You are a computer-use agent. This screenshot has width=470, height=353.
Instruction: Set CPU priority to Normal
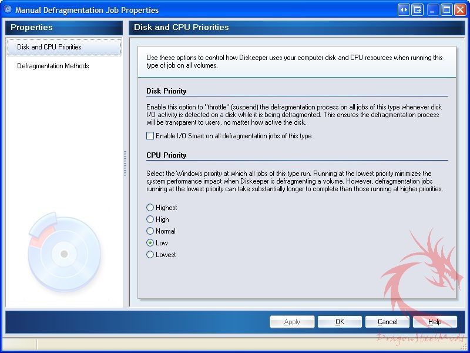(x=150, y=231)
